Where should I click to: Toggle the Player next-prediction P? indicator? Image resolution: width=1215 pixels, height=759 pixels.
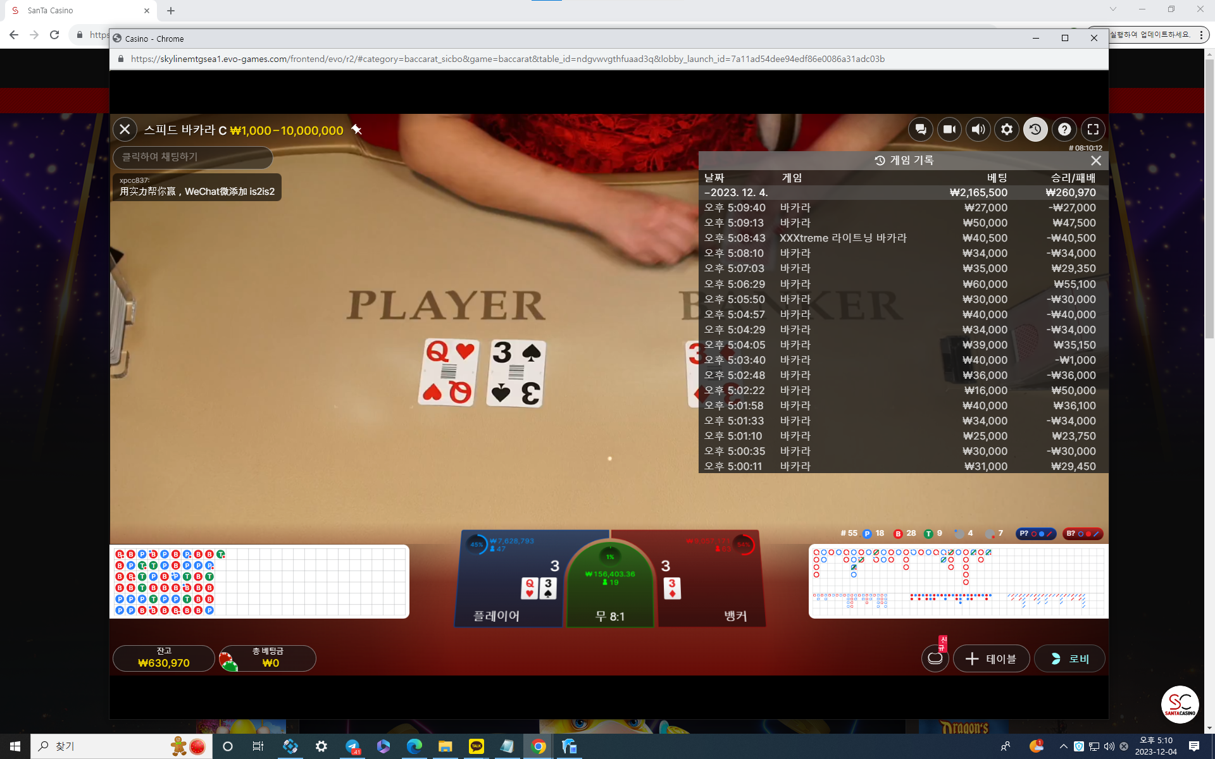point(1035,534)
